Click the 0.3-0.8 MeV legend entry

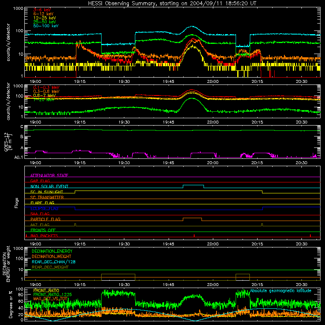46,91
